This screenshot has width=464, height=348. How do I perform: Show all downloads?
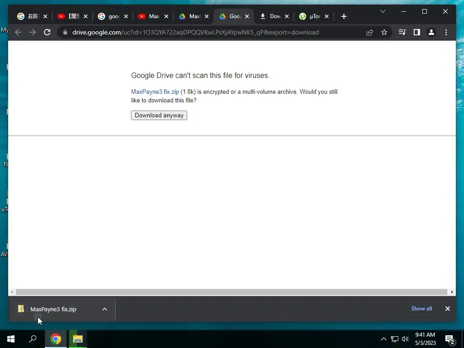click(x=421, y=308)
